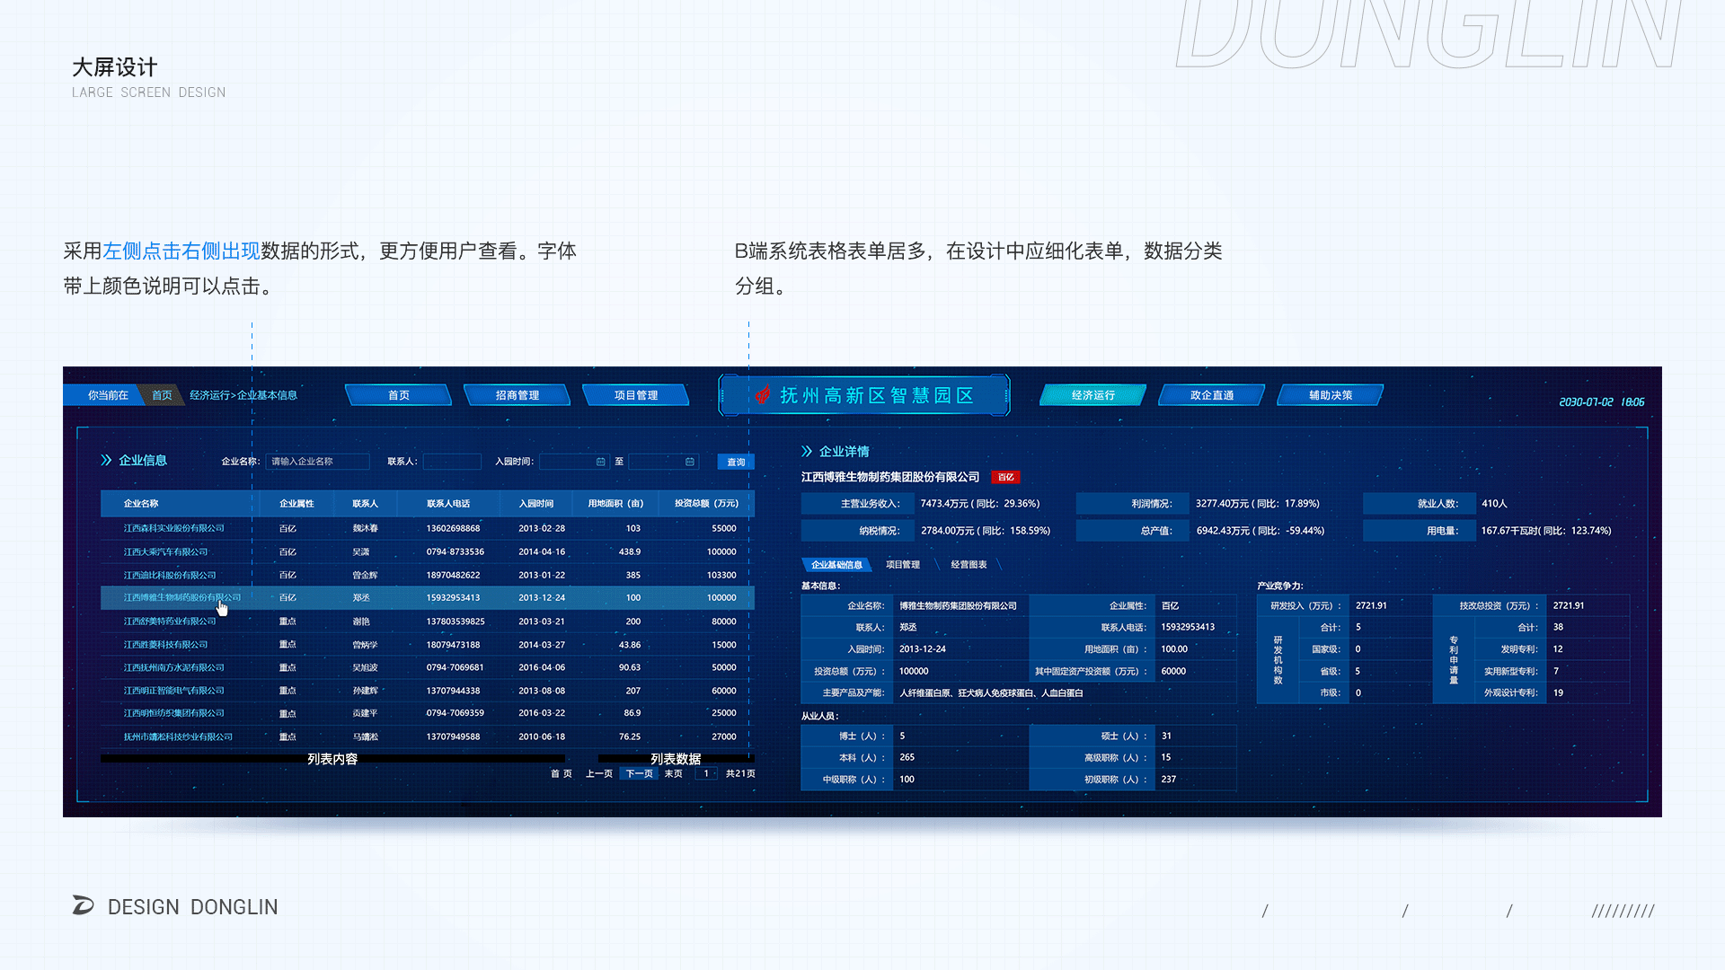Click phone number 13602698868
1725x970 pixels.
coord(453,528)
